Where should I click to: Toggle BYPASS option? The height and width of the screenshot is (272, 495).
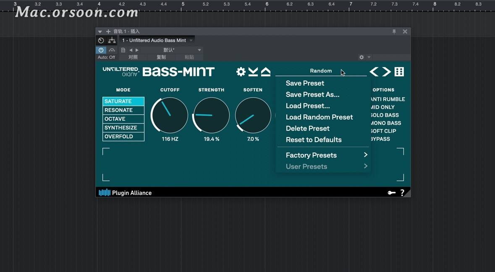[x=380, y=139]
